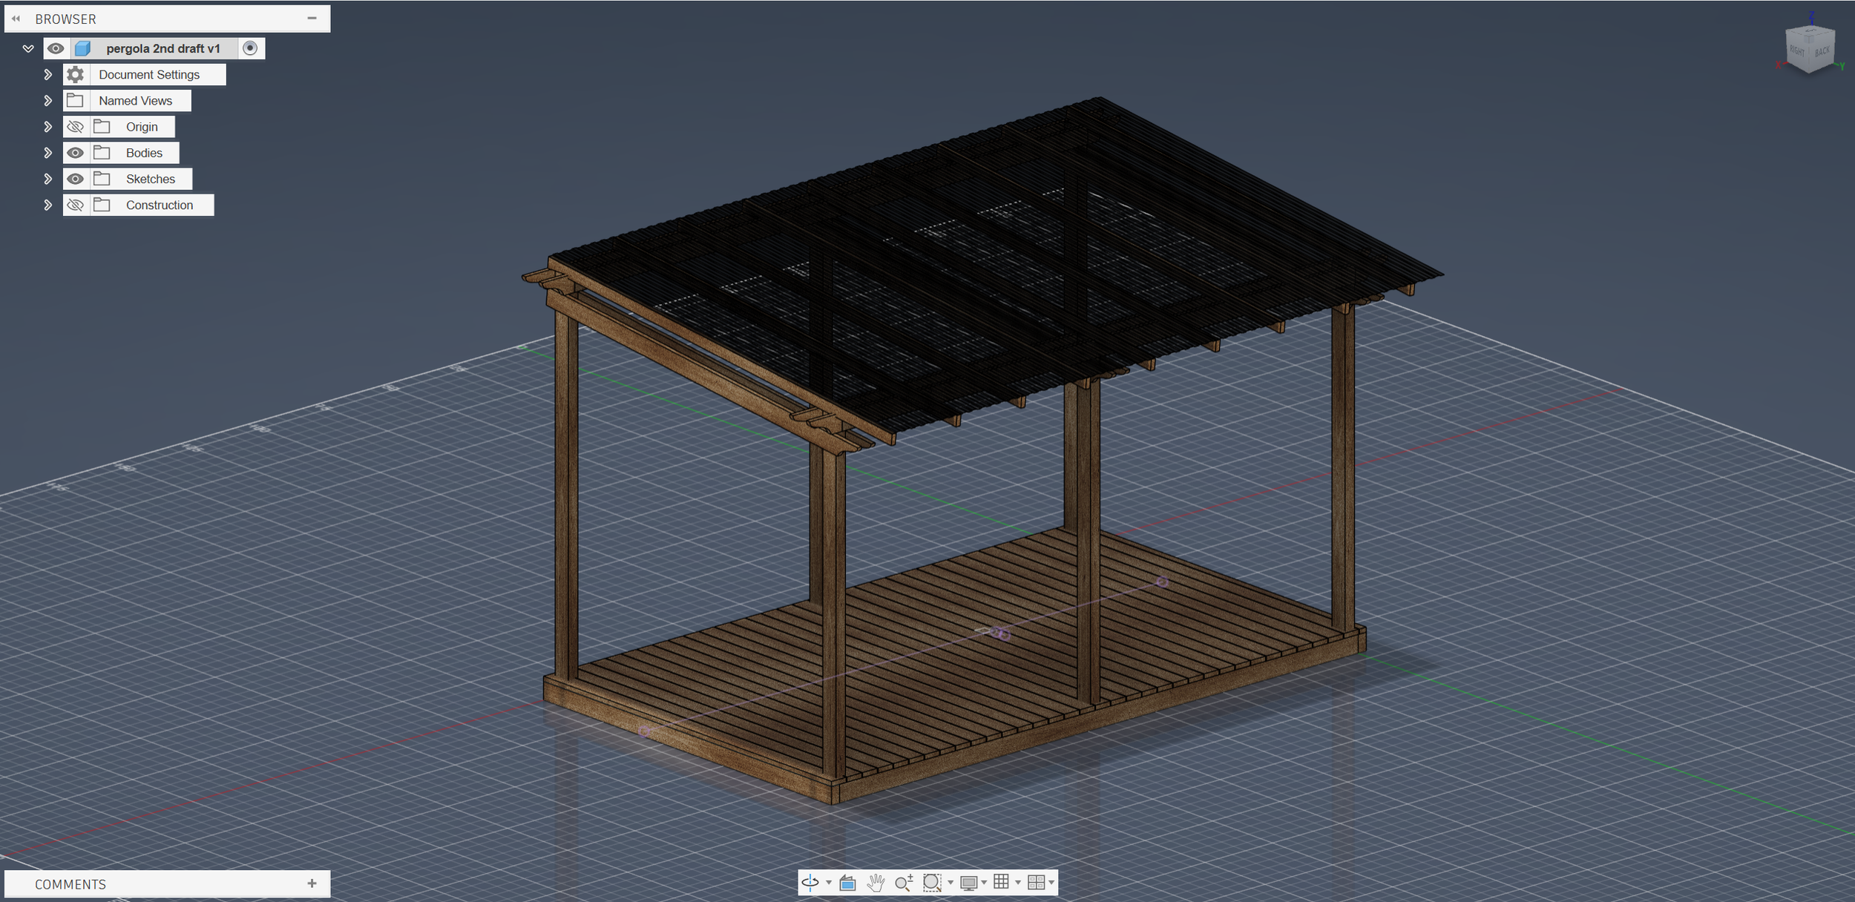Collapse the Browser panel with double arrows

(x=16, y=19)
